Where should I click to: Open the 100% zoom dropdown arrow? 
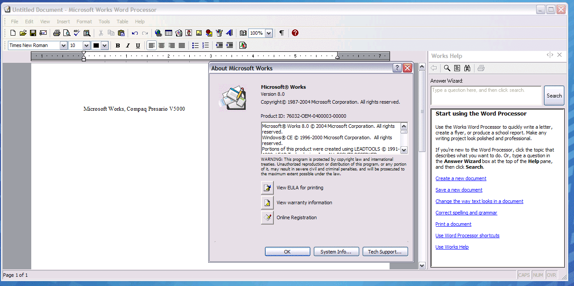269,33
